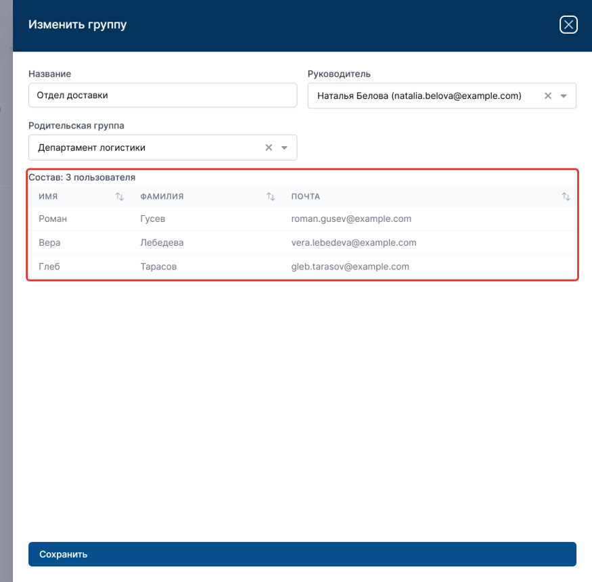Click the Руководитель field label
This screenshot has height=582, width=592.
click(x=339, y=74)
